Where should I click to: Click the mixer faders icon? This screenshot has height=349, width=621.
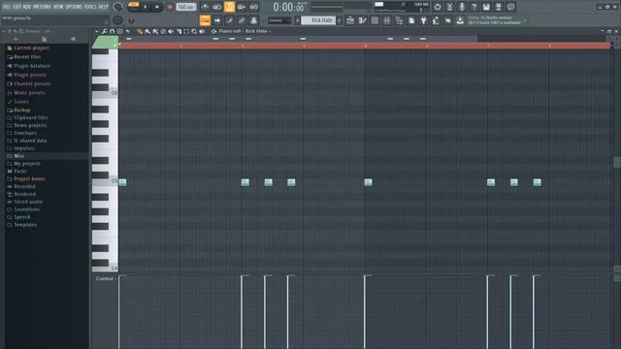click(387, 20)
